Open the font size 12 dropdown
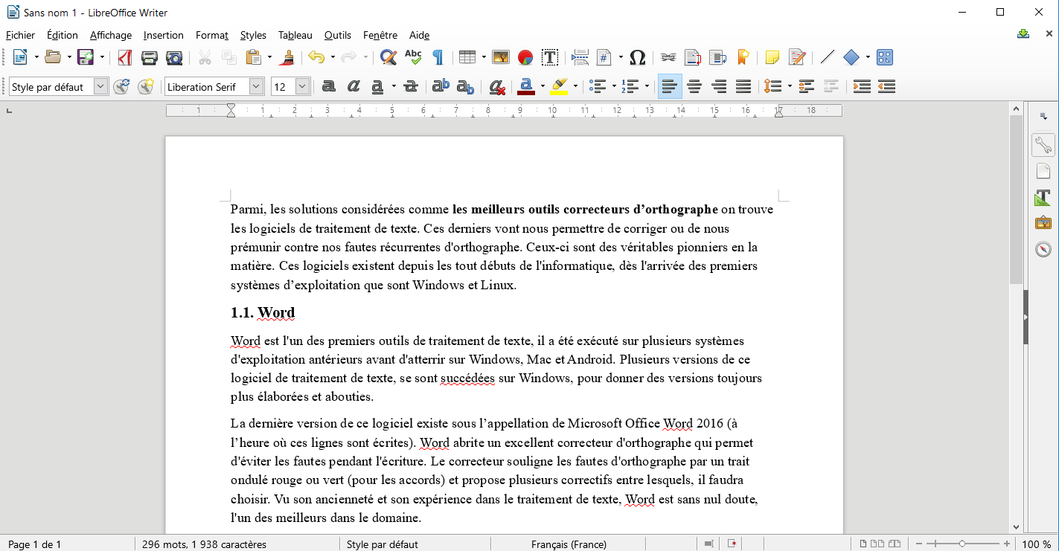Image resolution: width=1059 pixels, height=551 pixels. tap(303, 87)
